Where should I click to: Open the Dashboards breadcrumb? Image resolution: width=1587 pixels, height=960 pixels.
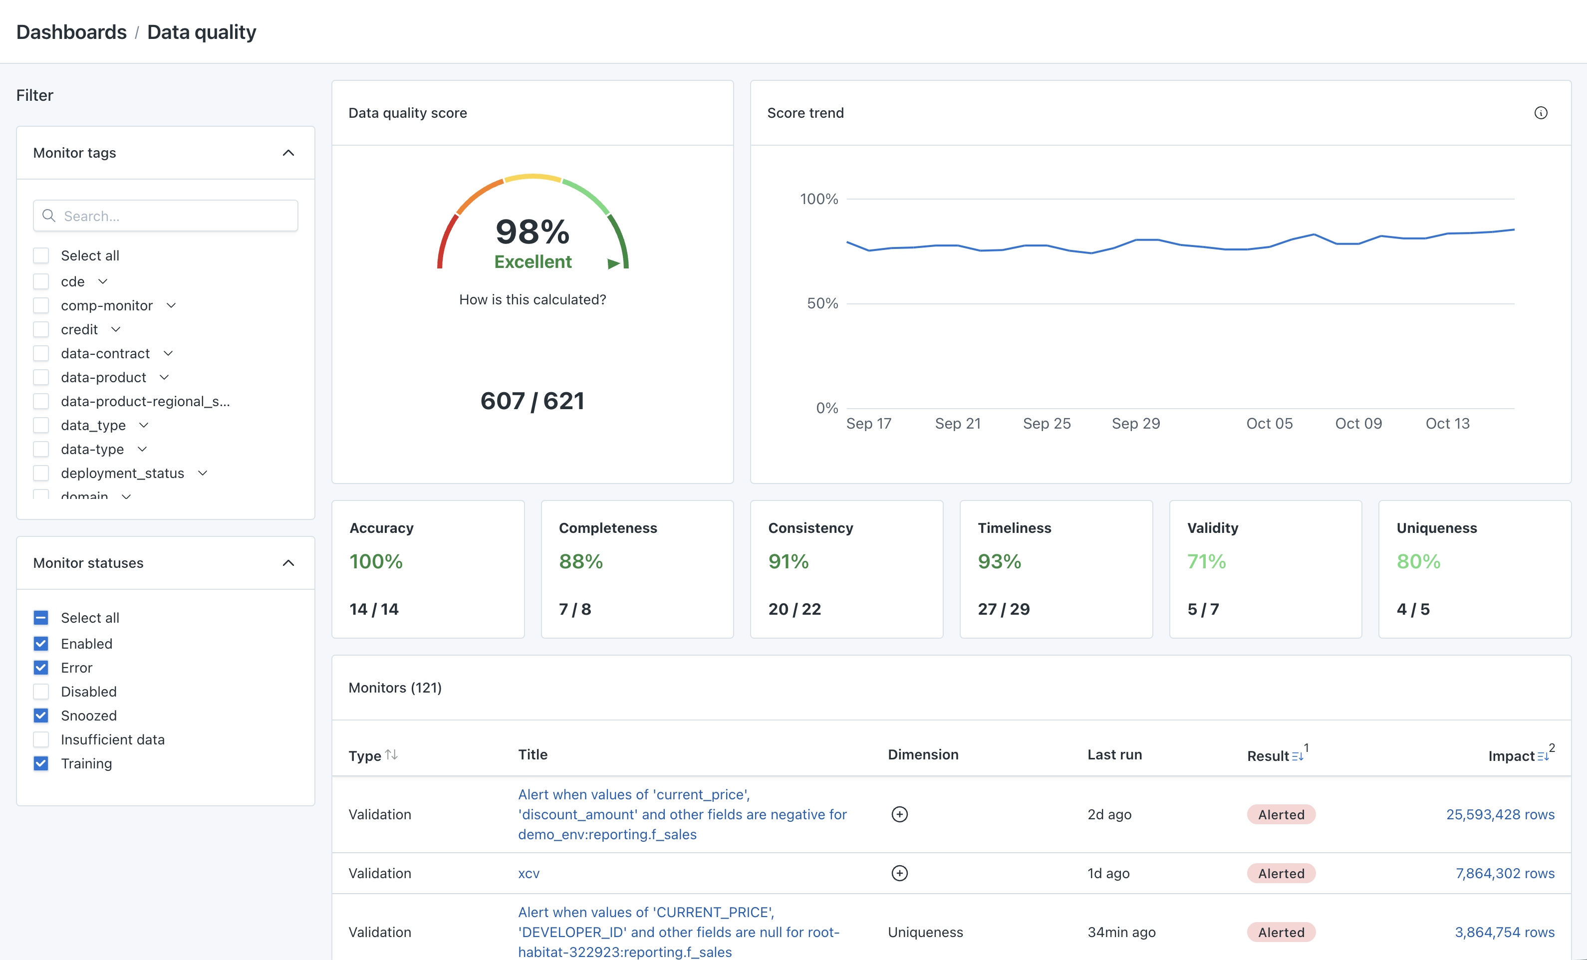pyautogui.click(x=71, y=32)
